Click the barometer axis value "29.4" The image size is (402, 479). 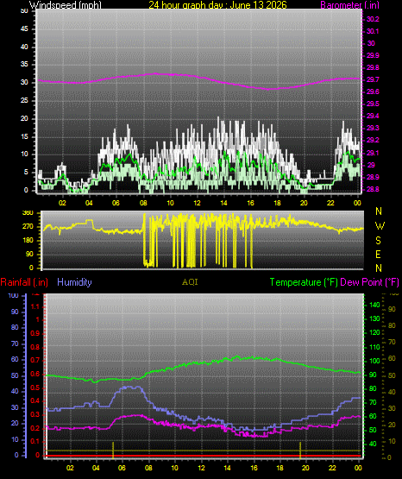coord(373,117)
